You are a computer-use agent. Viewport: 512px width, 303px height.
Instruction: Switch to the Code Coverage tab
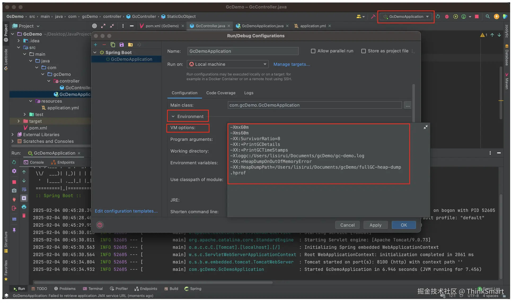[x=220, y=93]
